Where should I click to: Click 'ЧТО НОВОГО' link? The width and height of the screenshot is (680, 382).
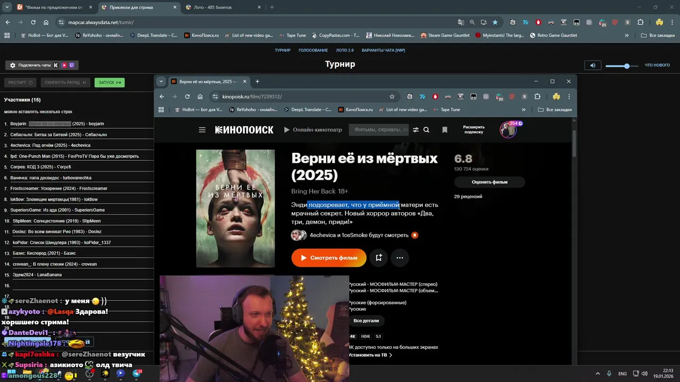(657, 65)
